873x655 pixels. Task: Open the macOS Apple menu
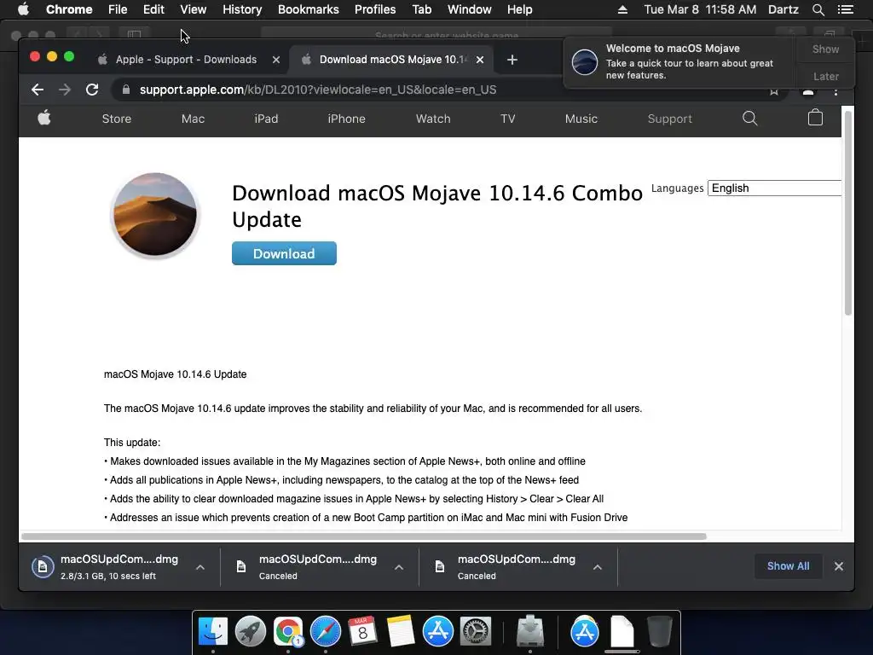coord(23,9)
